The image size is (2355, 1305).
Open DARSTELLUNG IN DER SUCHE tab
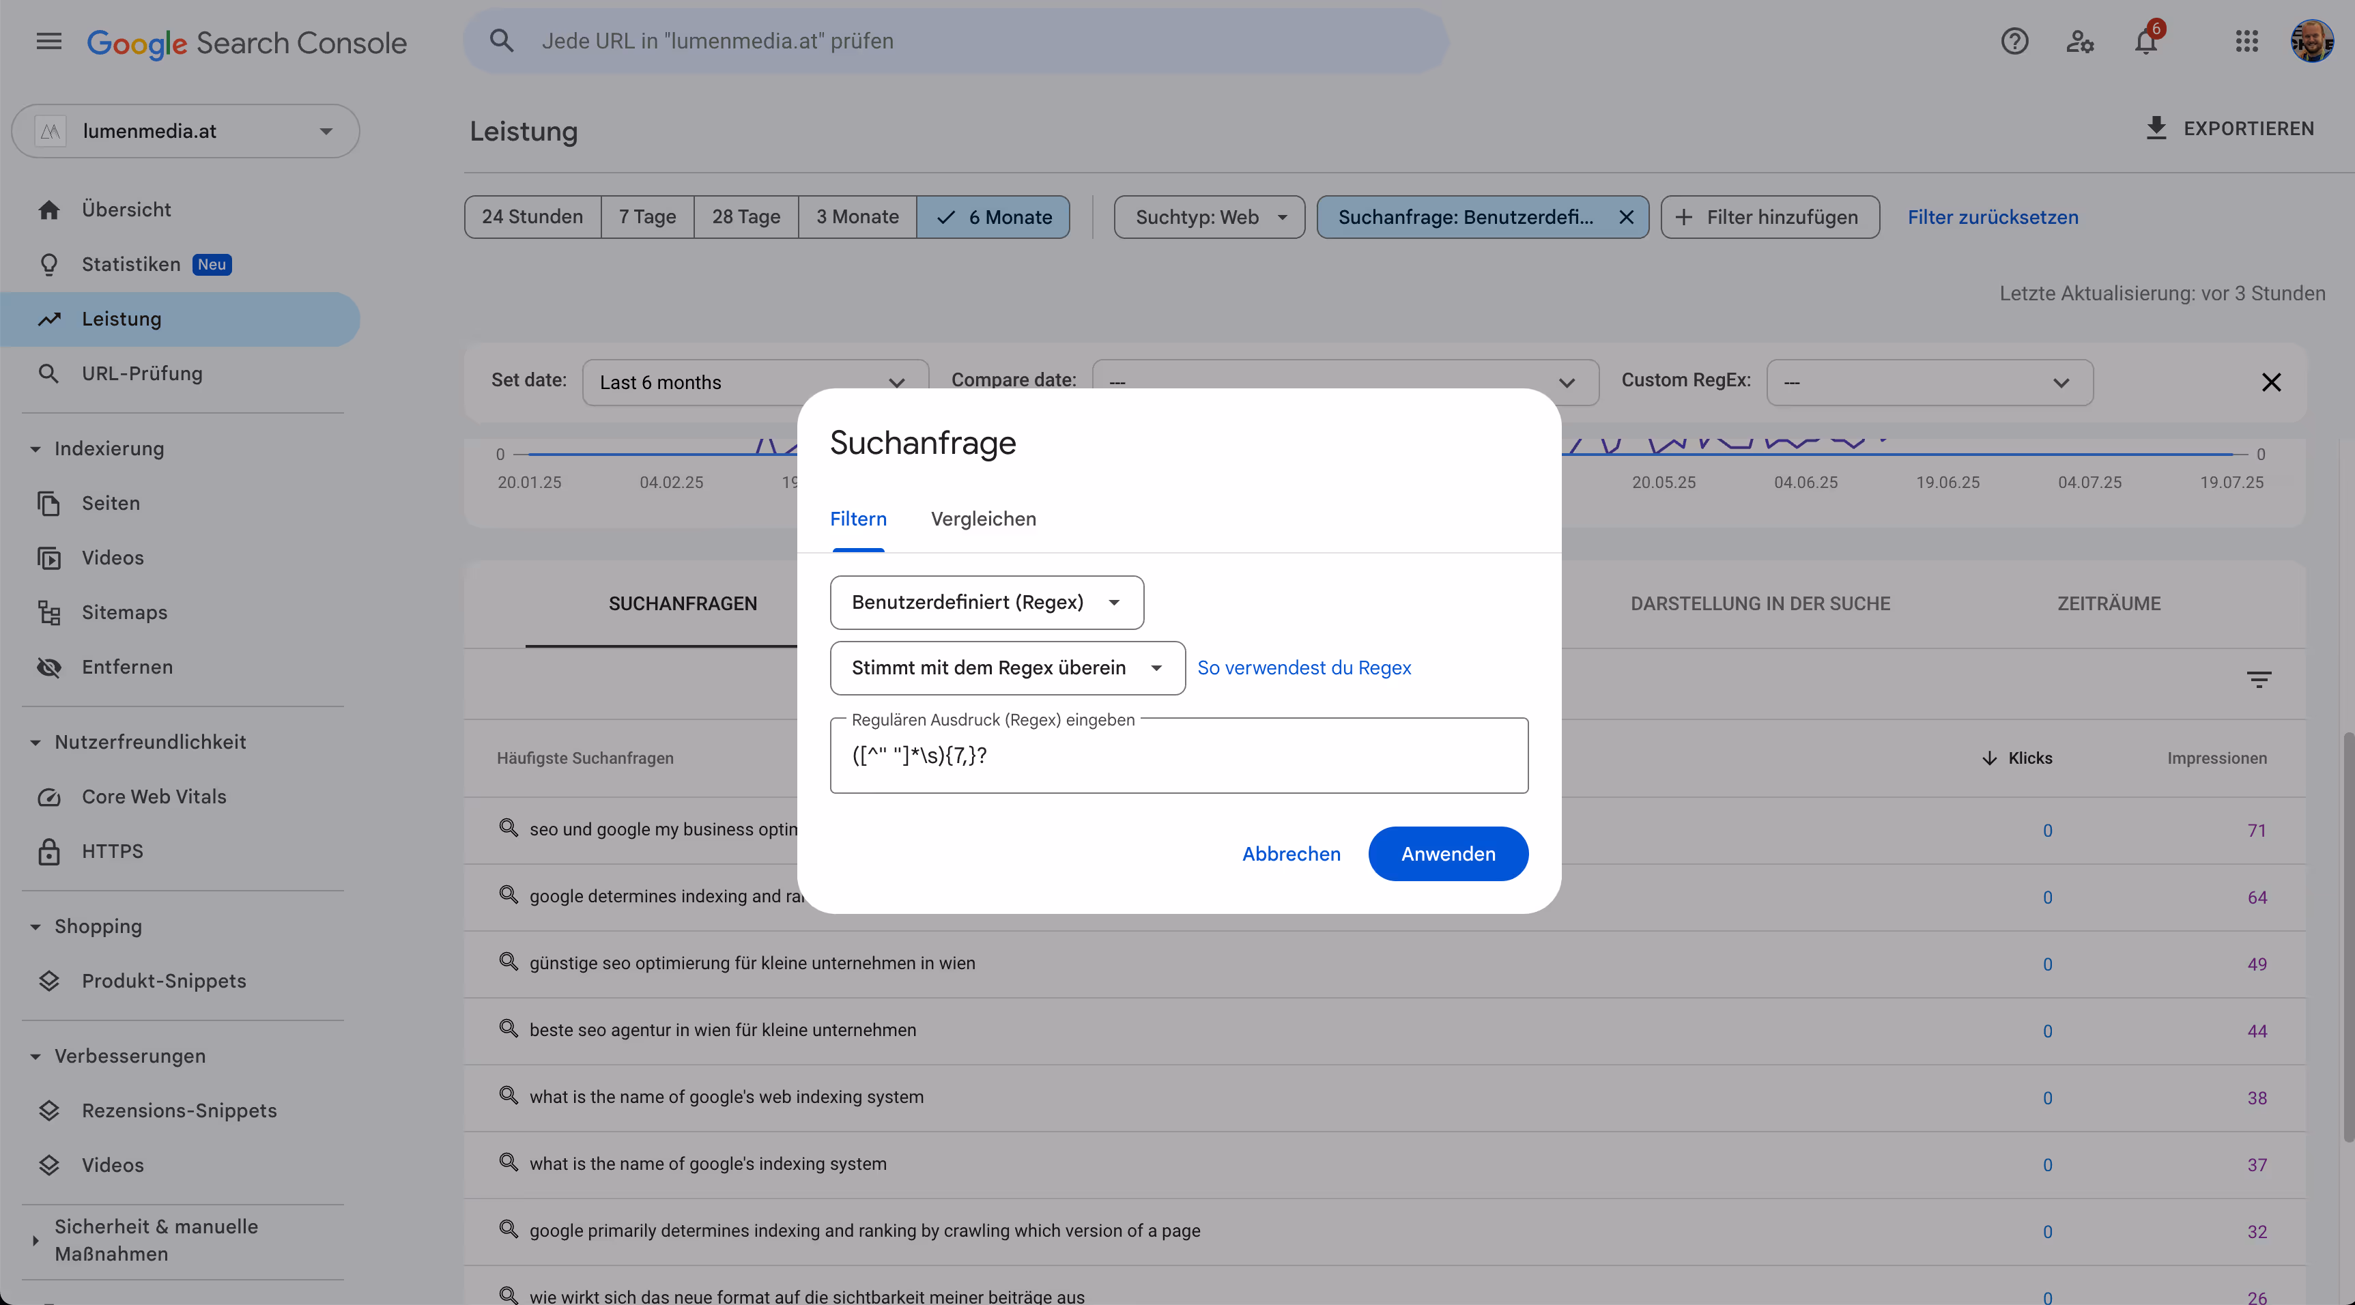tap(1760, 604)
